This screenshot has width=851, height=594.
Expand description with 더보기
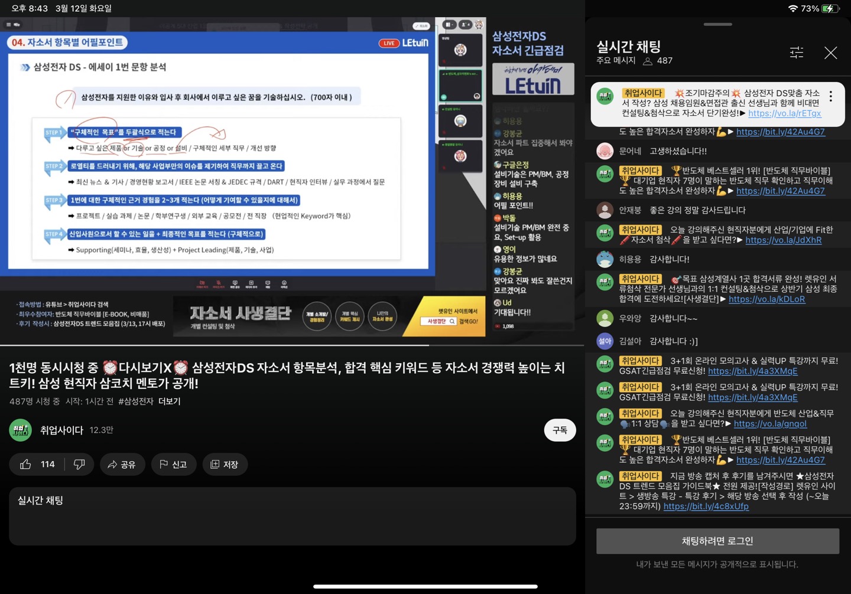tap(170, 402)
